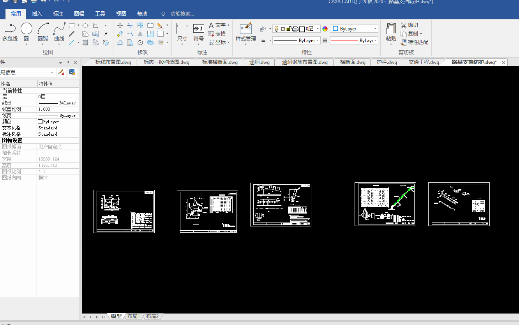This screenshot has height=325, width=519.
Task: Click 剪切 cut
Action: (x=410, y=25)
